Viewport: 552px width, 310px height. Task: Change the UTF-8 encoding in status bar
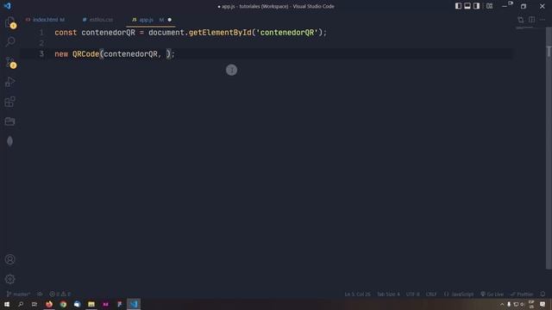412,294
